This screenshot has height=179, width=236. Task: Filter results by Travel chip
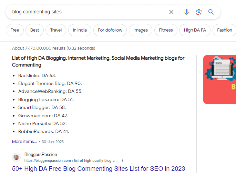point(56,30)
